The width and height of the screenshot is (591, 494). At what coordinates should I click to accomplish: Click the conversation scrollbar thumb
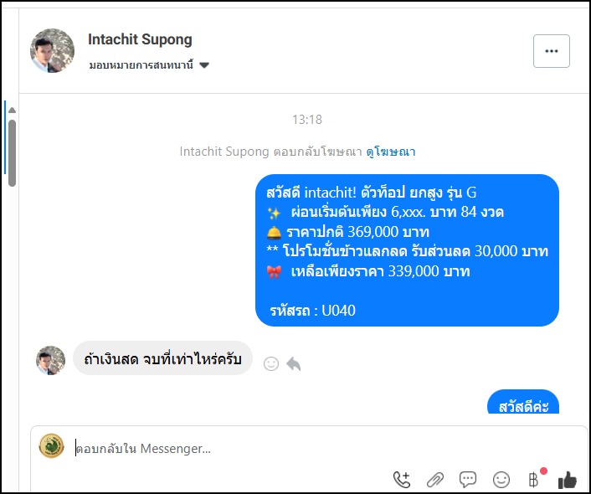12,152
